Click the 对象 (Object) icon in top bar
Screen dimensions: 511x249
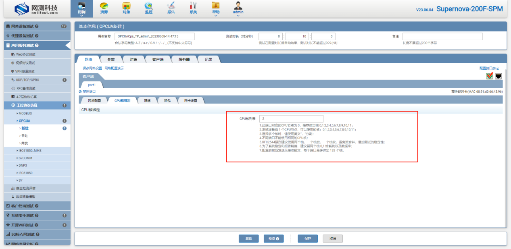point(126,8)
